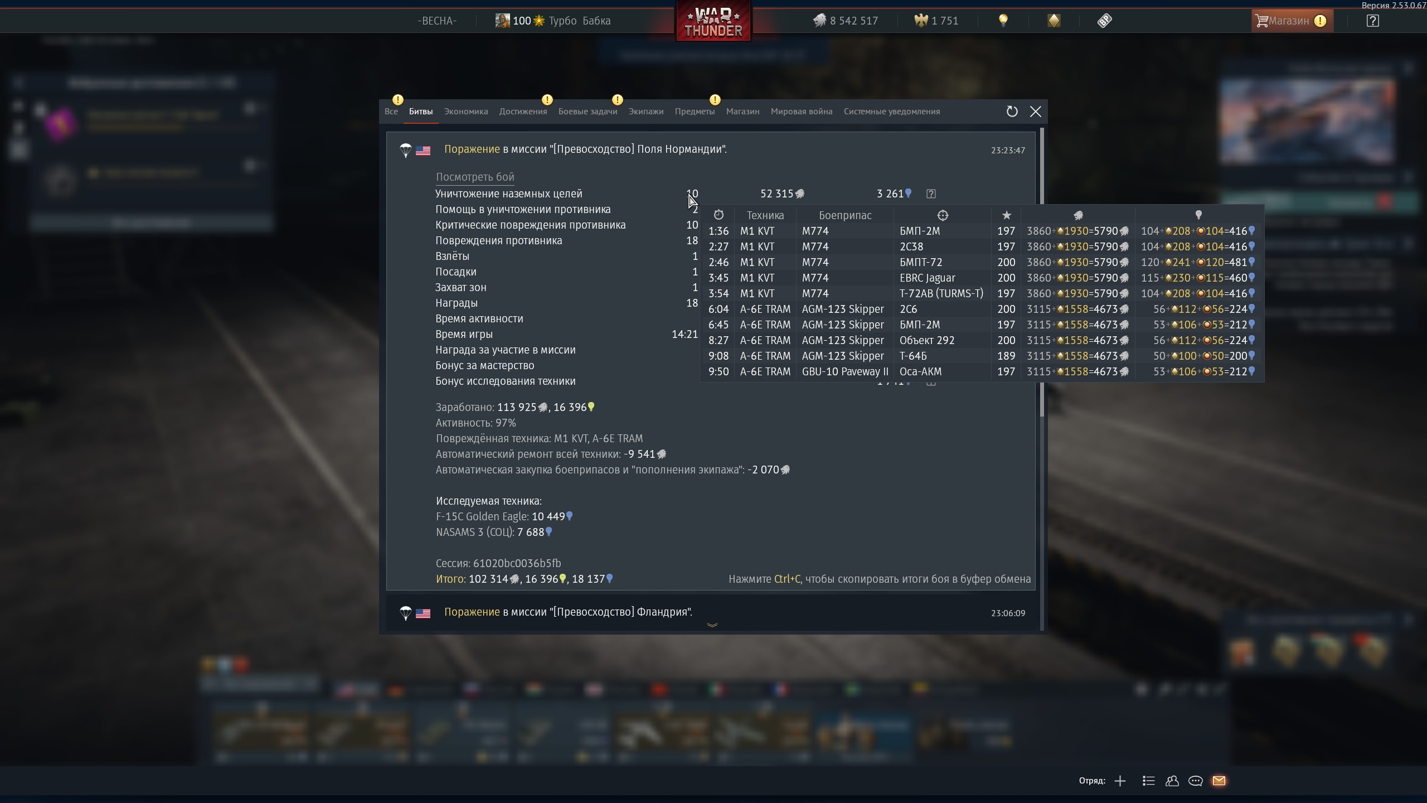1427x803 pixels.
Task: Select the Системные уведомления tab
Action: tap(891, 112)
